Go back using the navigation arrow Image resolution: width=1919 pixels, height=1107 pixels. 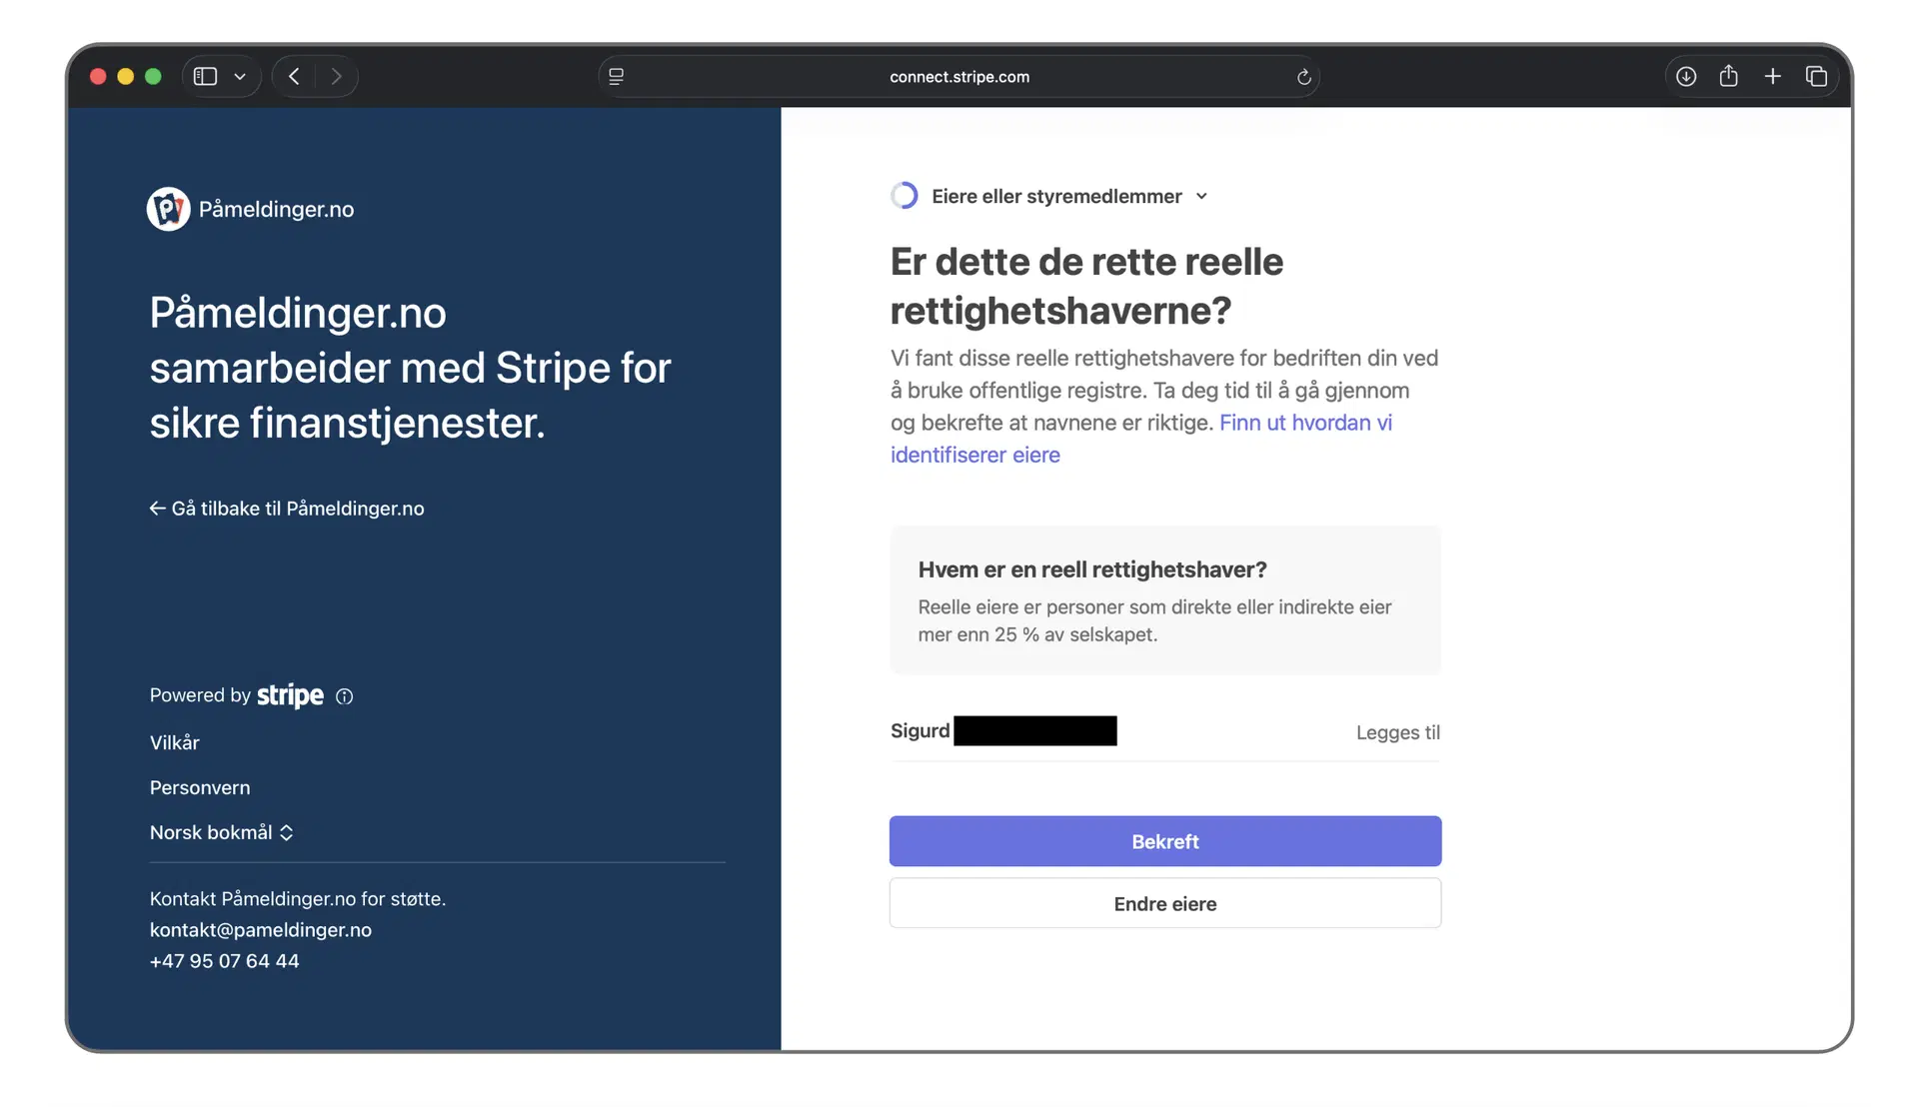(294, 76)
